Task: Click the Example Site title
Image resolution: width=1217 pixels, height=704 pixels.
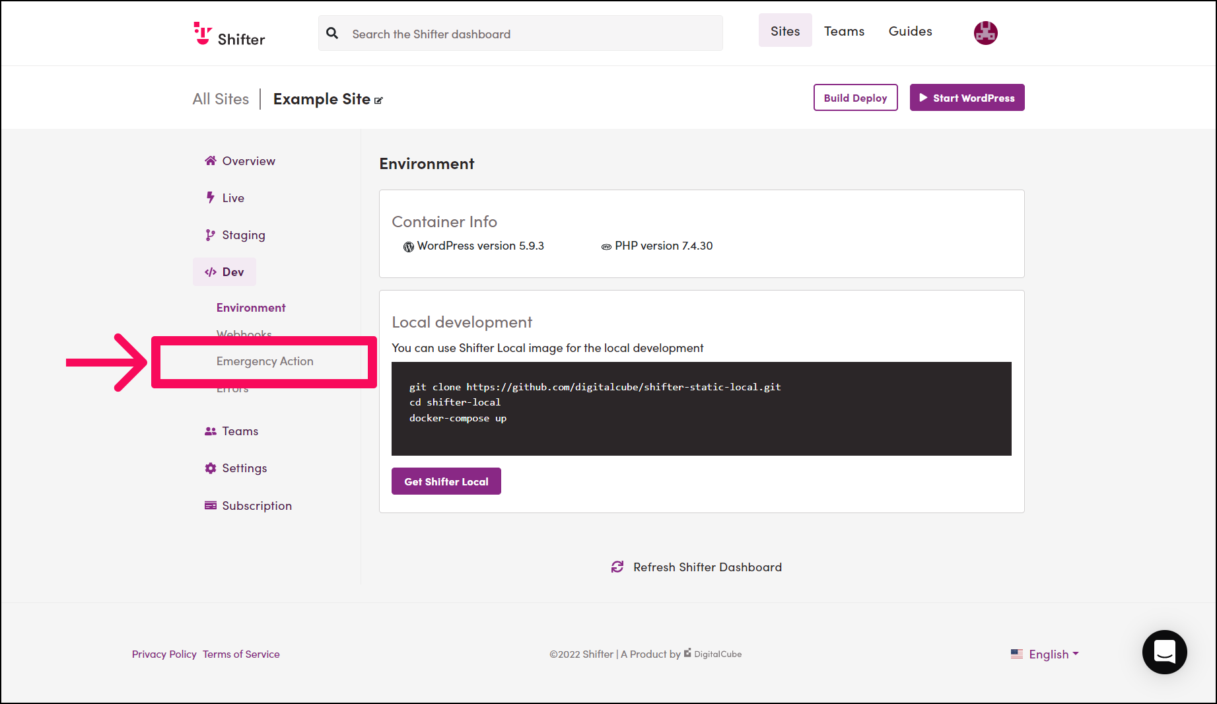Action: (x=322, y=99)
